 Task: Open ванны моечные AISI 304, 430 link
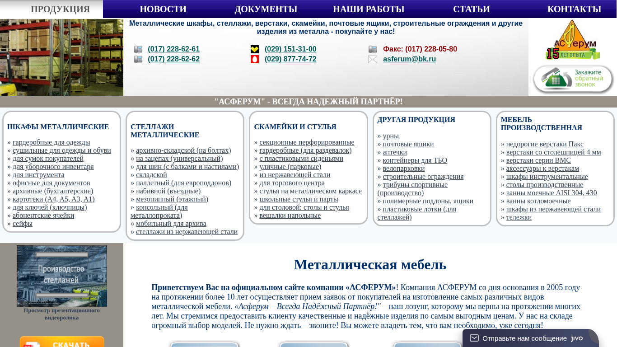tap(552, 193)
